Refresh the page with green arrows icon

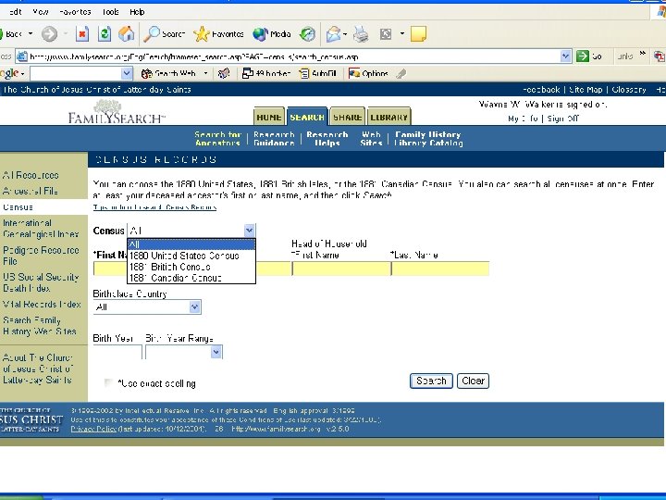tap(105, 34)
